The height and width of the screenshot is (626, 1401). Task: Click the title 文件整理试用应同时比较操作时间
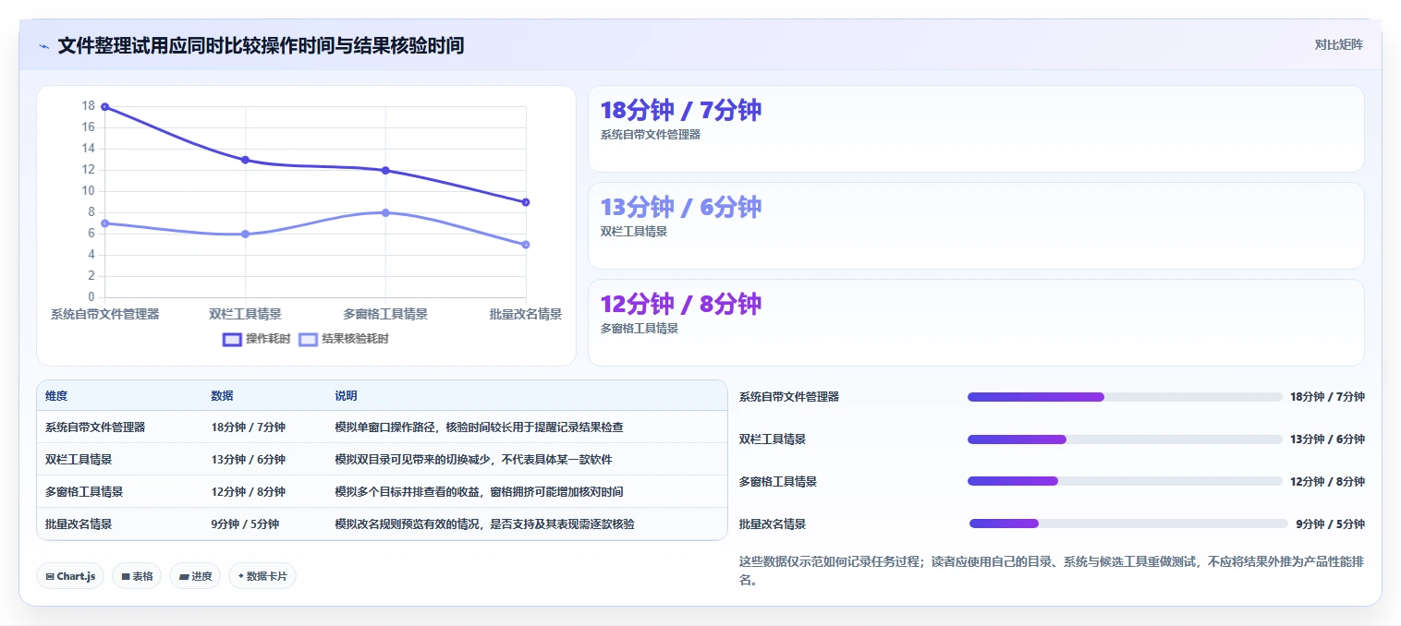click(261, 45)
